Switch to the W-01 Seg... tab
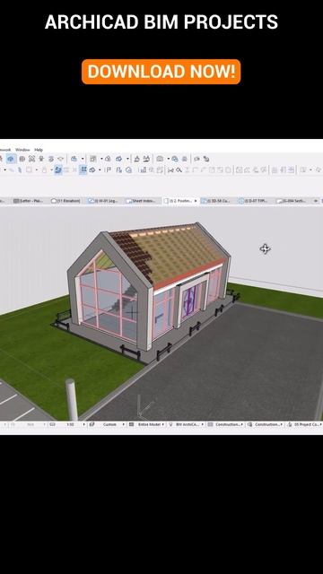323x574 pixels. pos(103,201)
